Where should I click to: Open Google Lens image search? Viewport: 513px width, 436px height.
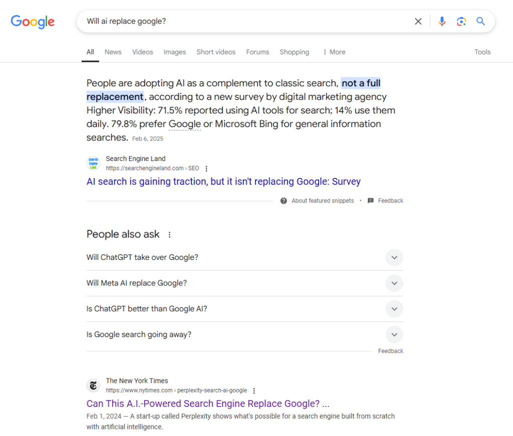(461, 21)
